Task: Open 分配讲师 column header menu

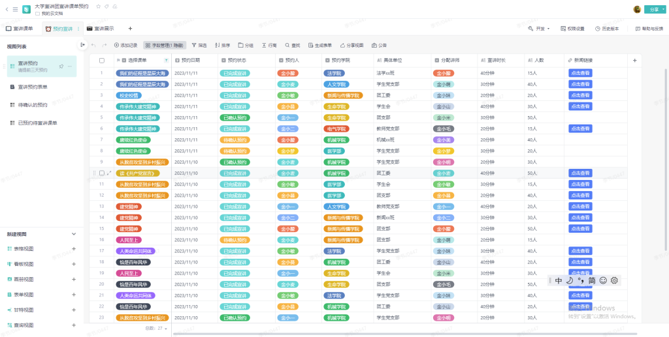Action: click(454, 61)
